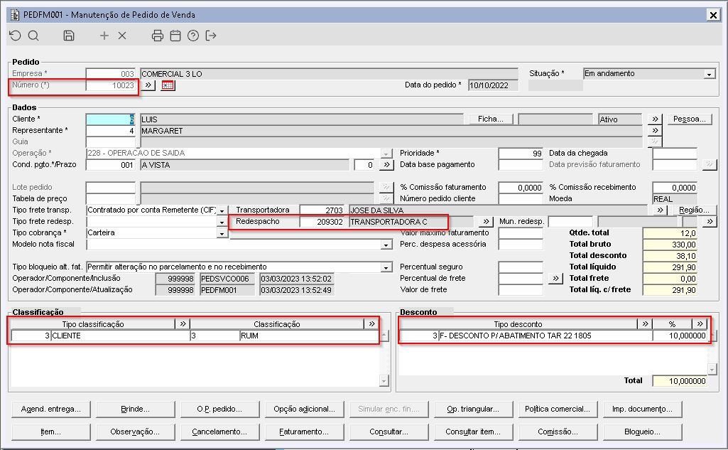The height and width of the screenshot is (450, 728).
Task: Click the lookup arrow for Cond. pgto. prazo
Action: pos(387,164)
